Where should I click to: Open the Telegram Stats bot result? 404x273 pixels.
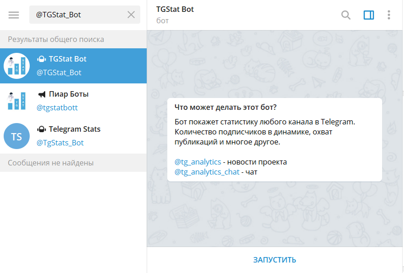(73, 136)
